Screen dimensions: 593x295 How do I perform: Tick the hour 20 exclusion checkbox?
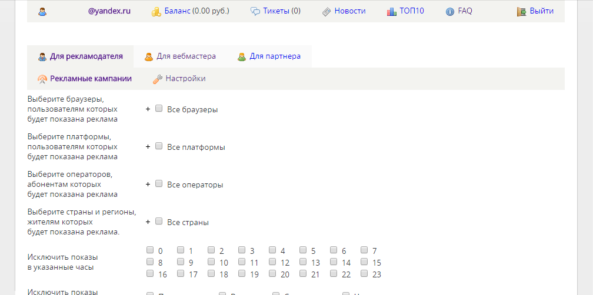273,273
